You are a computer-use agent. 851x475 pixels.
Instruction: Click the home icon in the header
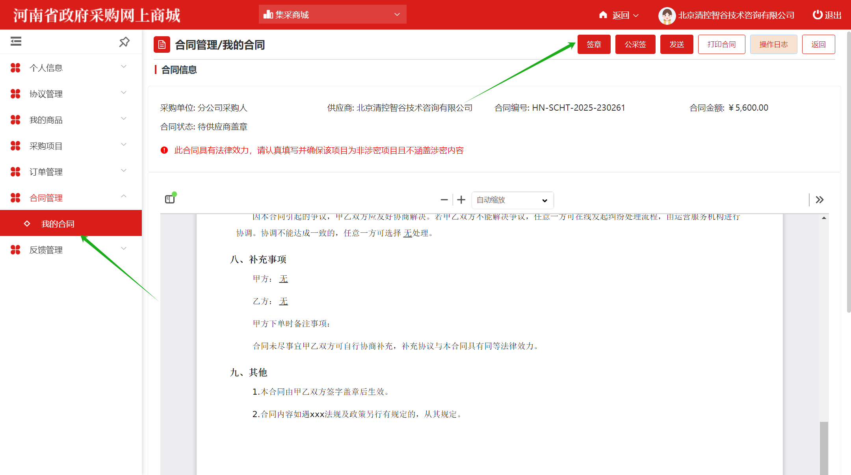click(x=603, y=15)
